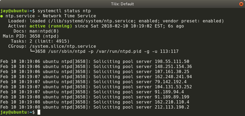
Task: Click the IP address 212.113.190.2
Action: click(x=172, y=107)
